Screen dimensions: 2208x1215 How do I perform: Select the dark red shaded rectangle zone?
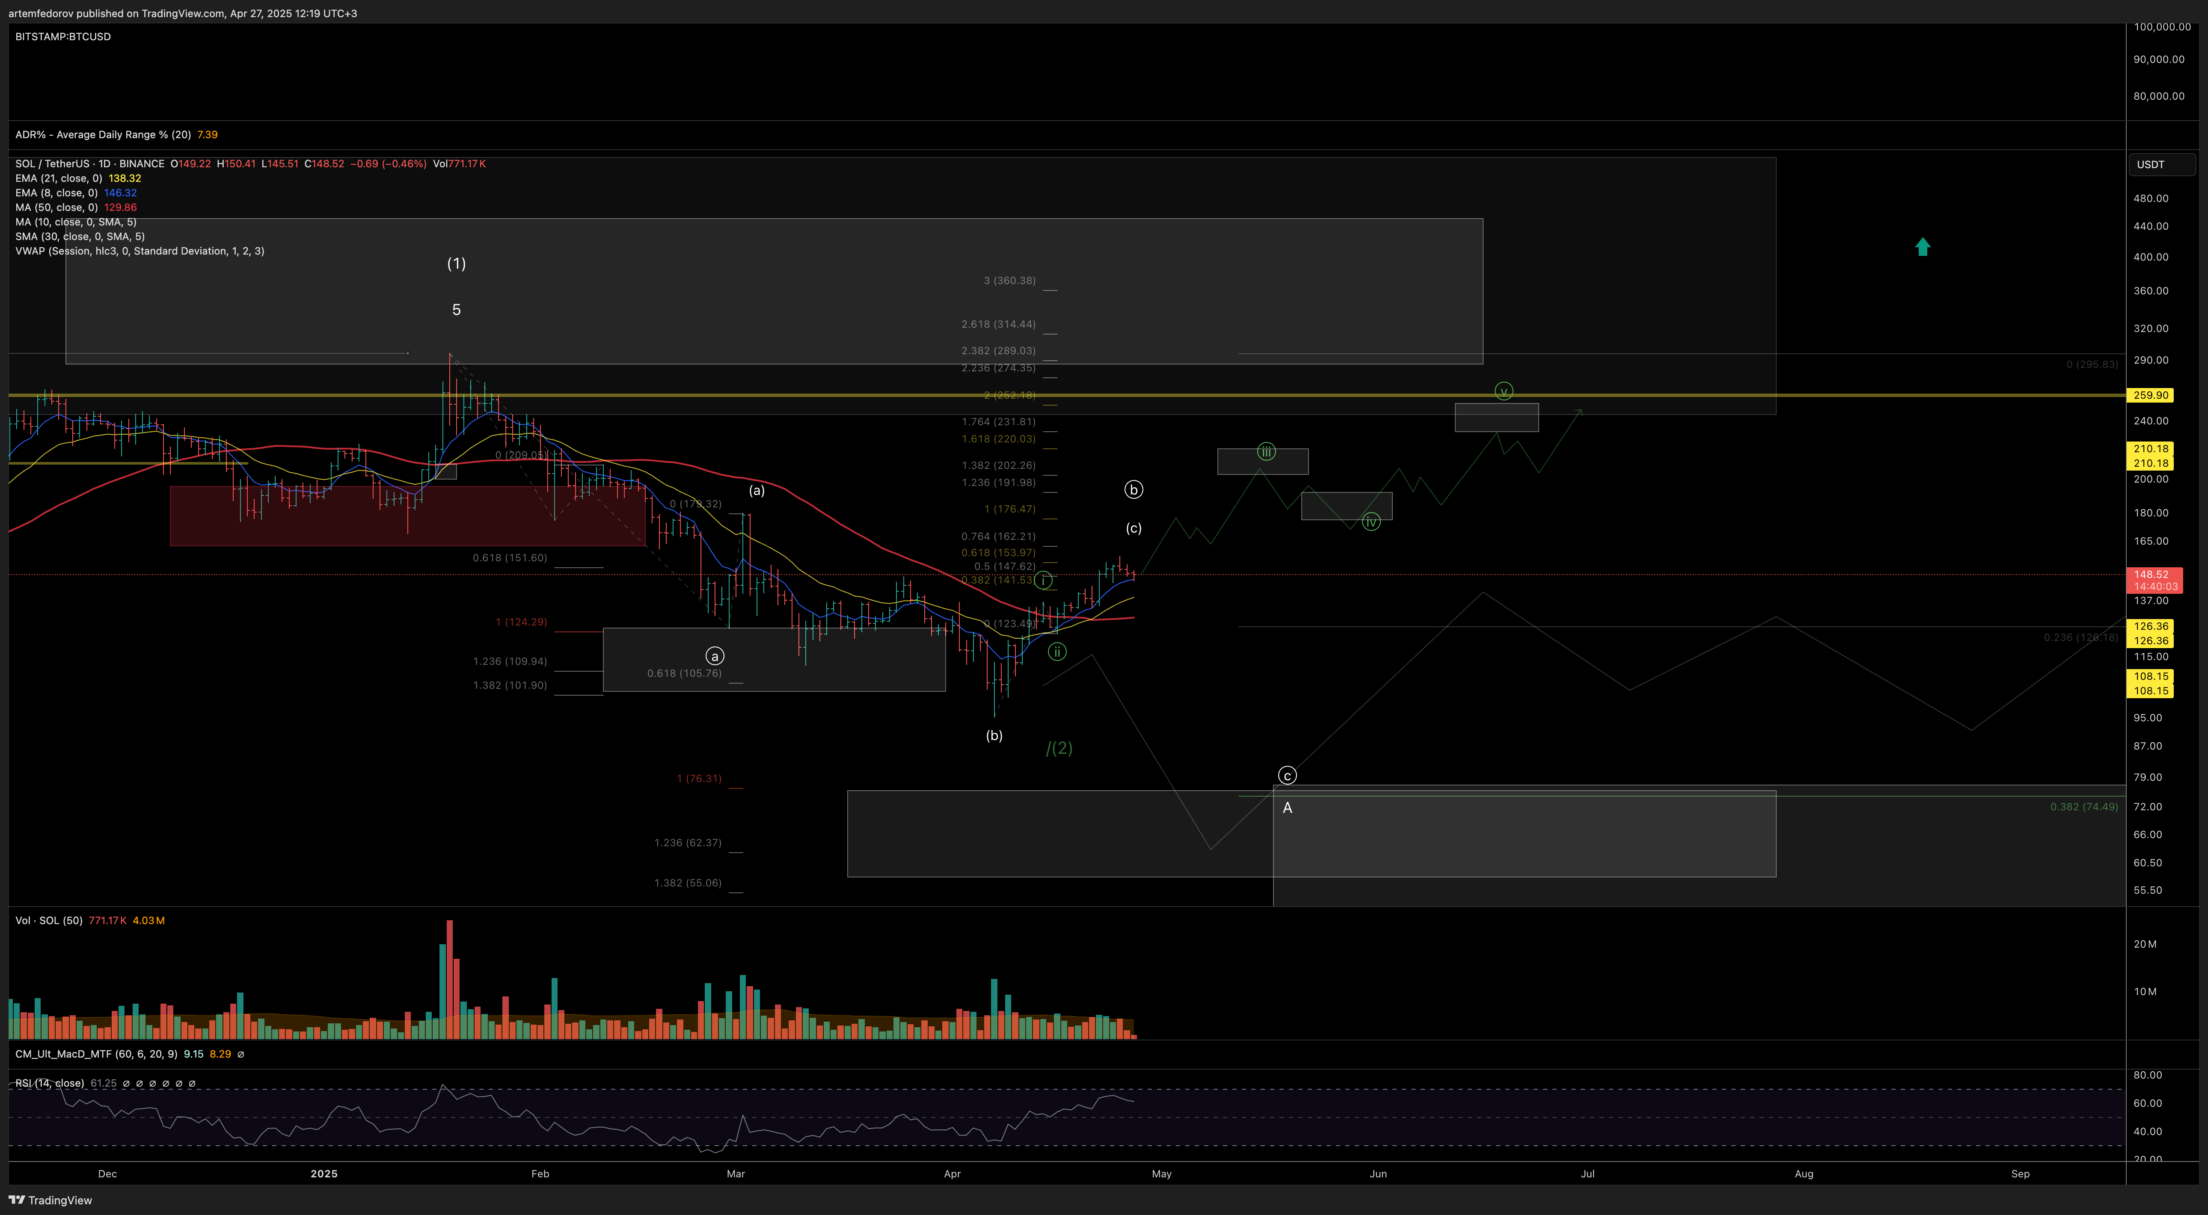pyautogui.click(x=407, y=516)
